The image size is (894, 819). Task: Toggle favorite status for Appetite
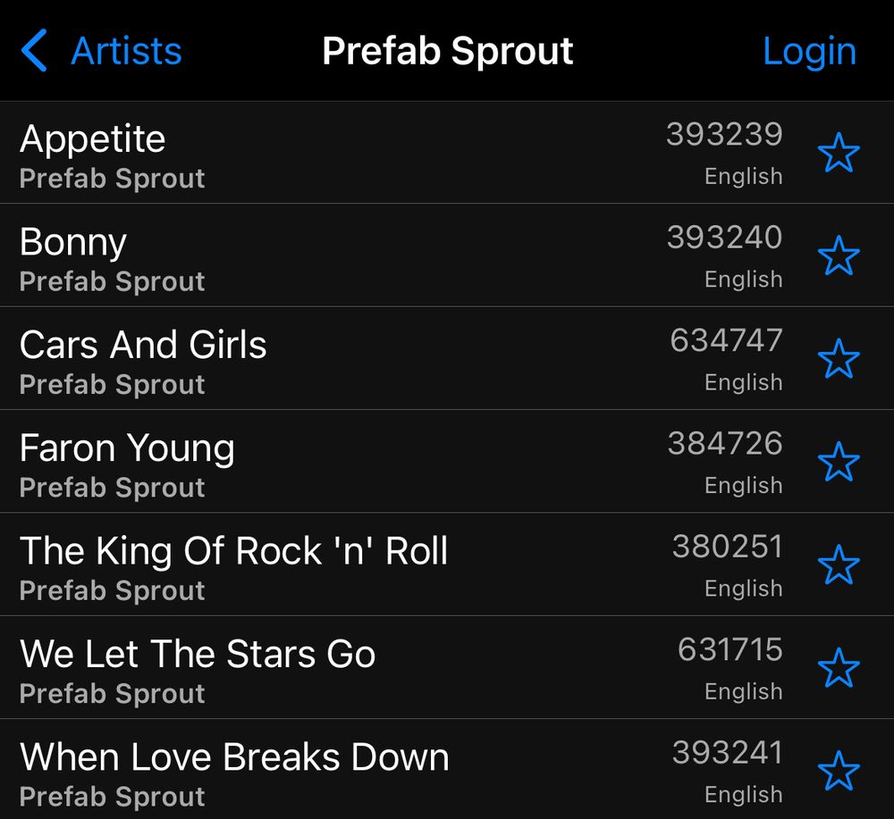coord(840,152)
